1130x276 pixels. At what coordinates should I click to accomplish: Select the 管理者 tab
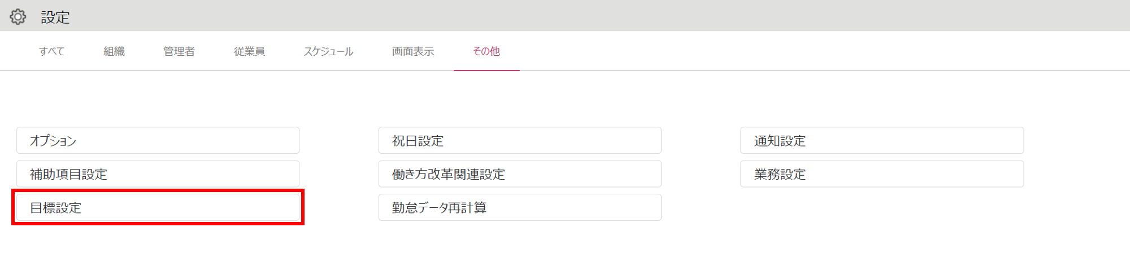(x=179, y=51)
